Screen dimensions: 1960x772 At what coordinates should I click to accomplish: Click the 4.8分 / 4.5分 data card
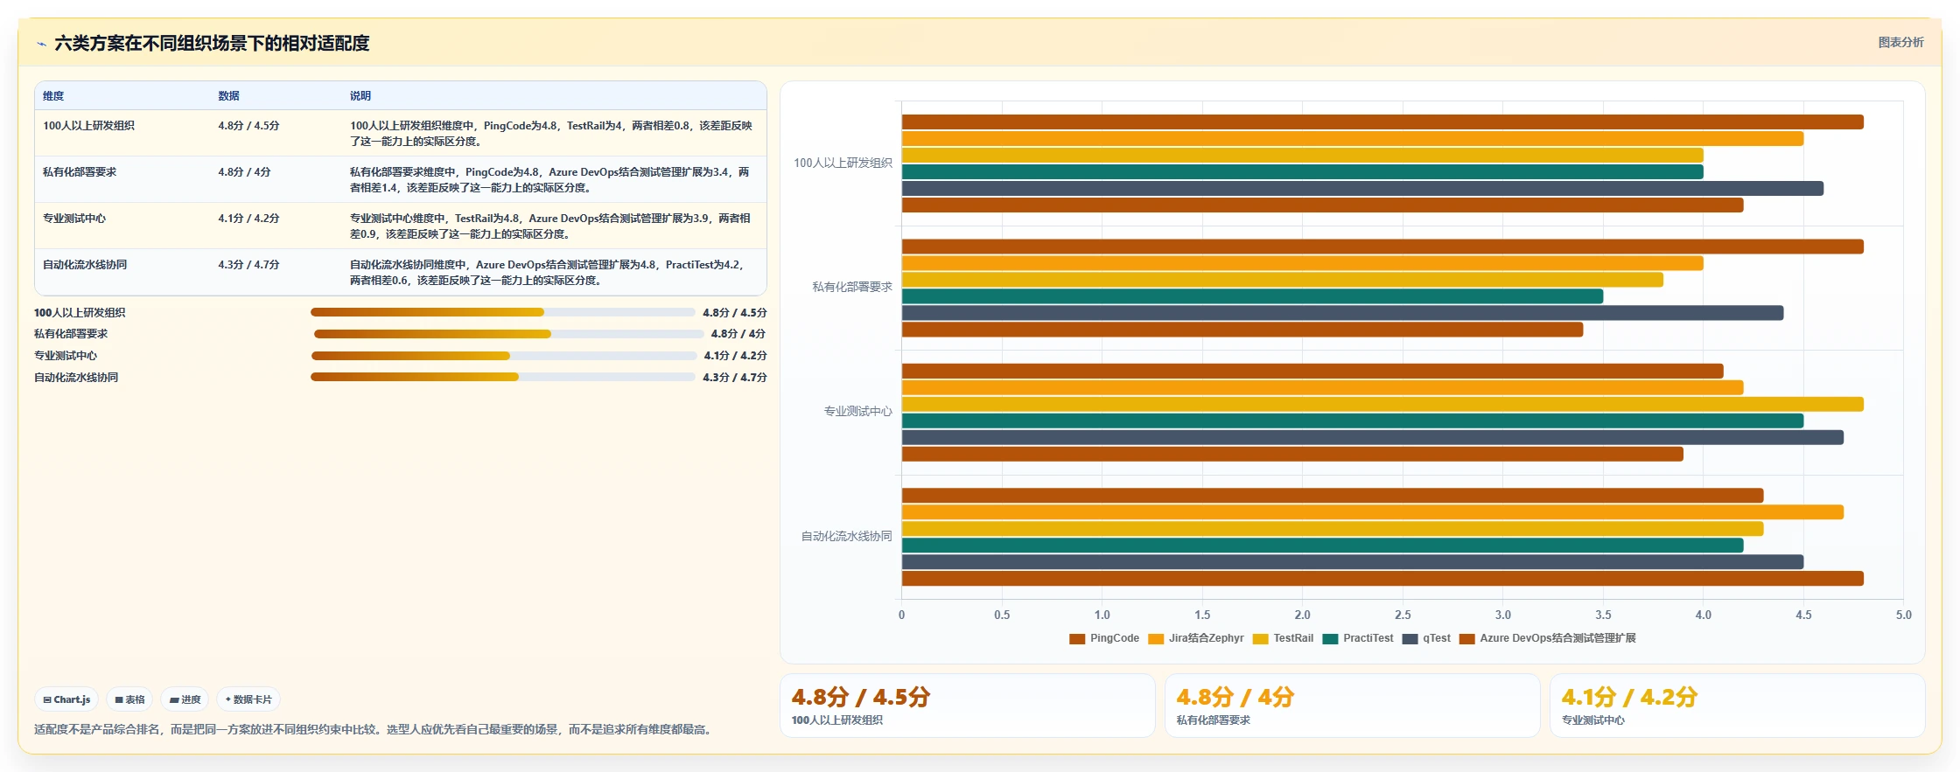coord(967,706)
